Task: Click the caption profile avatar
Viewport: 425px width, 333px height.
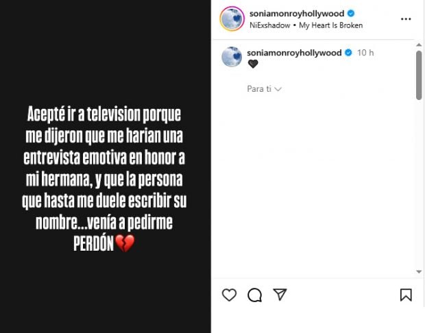Action: tap(232, 57)
